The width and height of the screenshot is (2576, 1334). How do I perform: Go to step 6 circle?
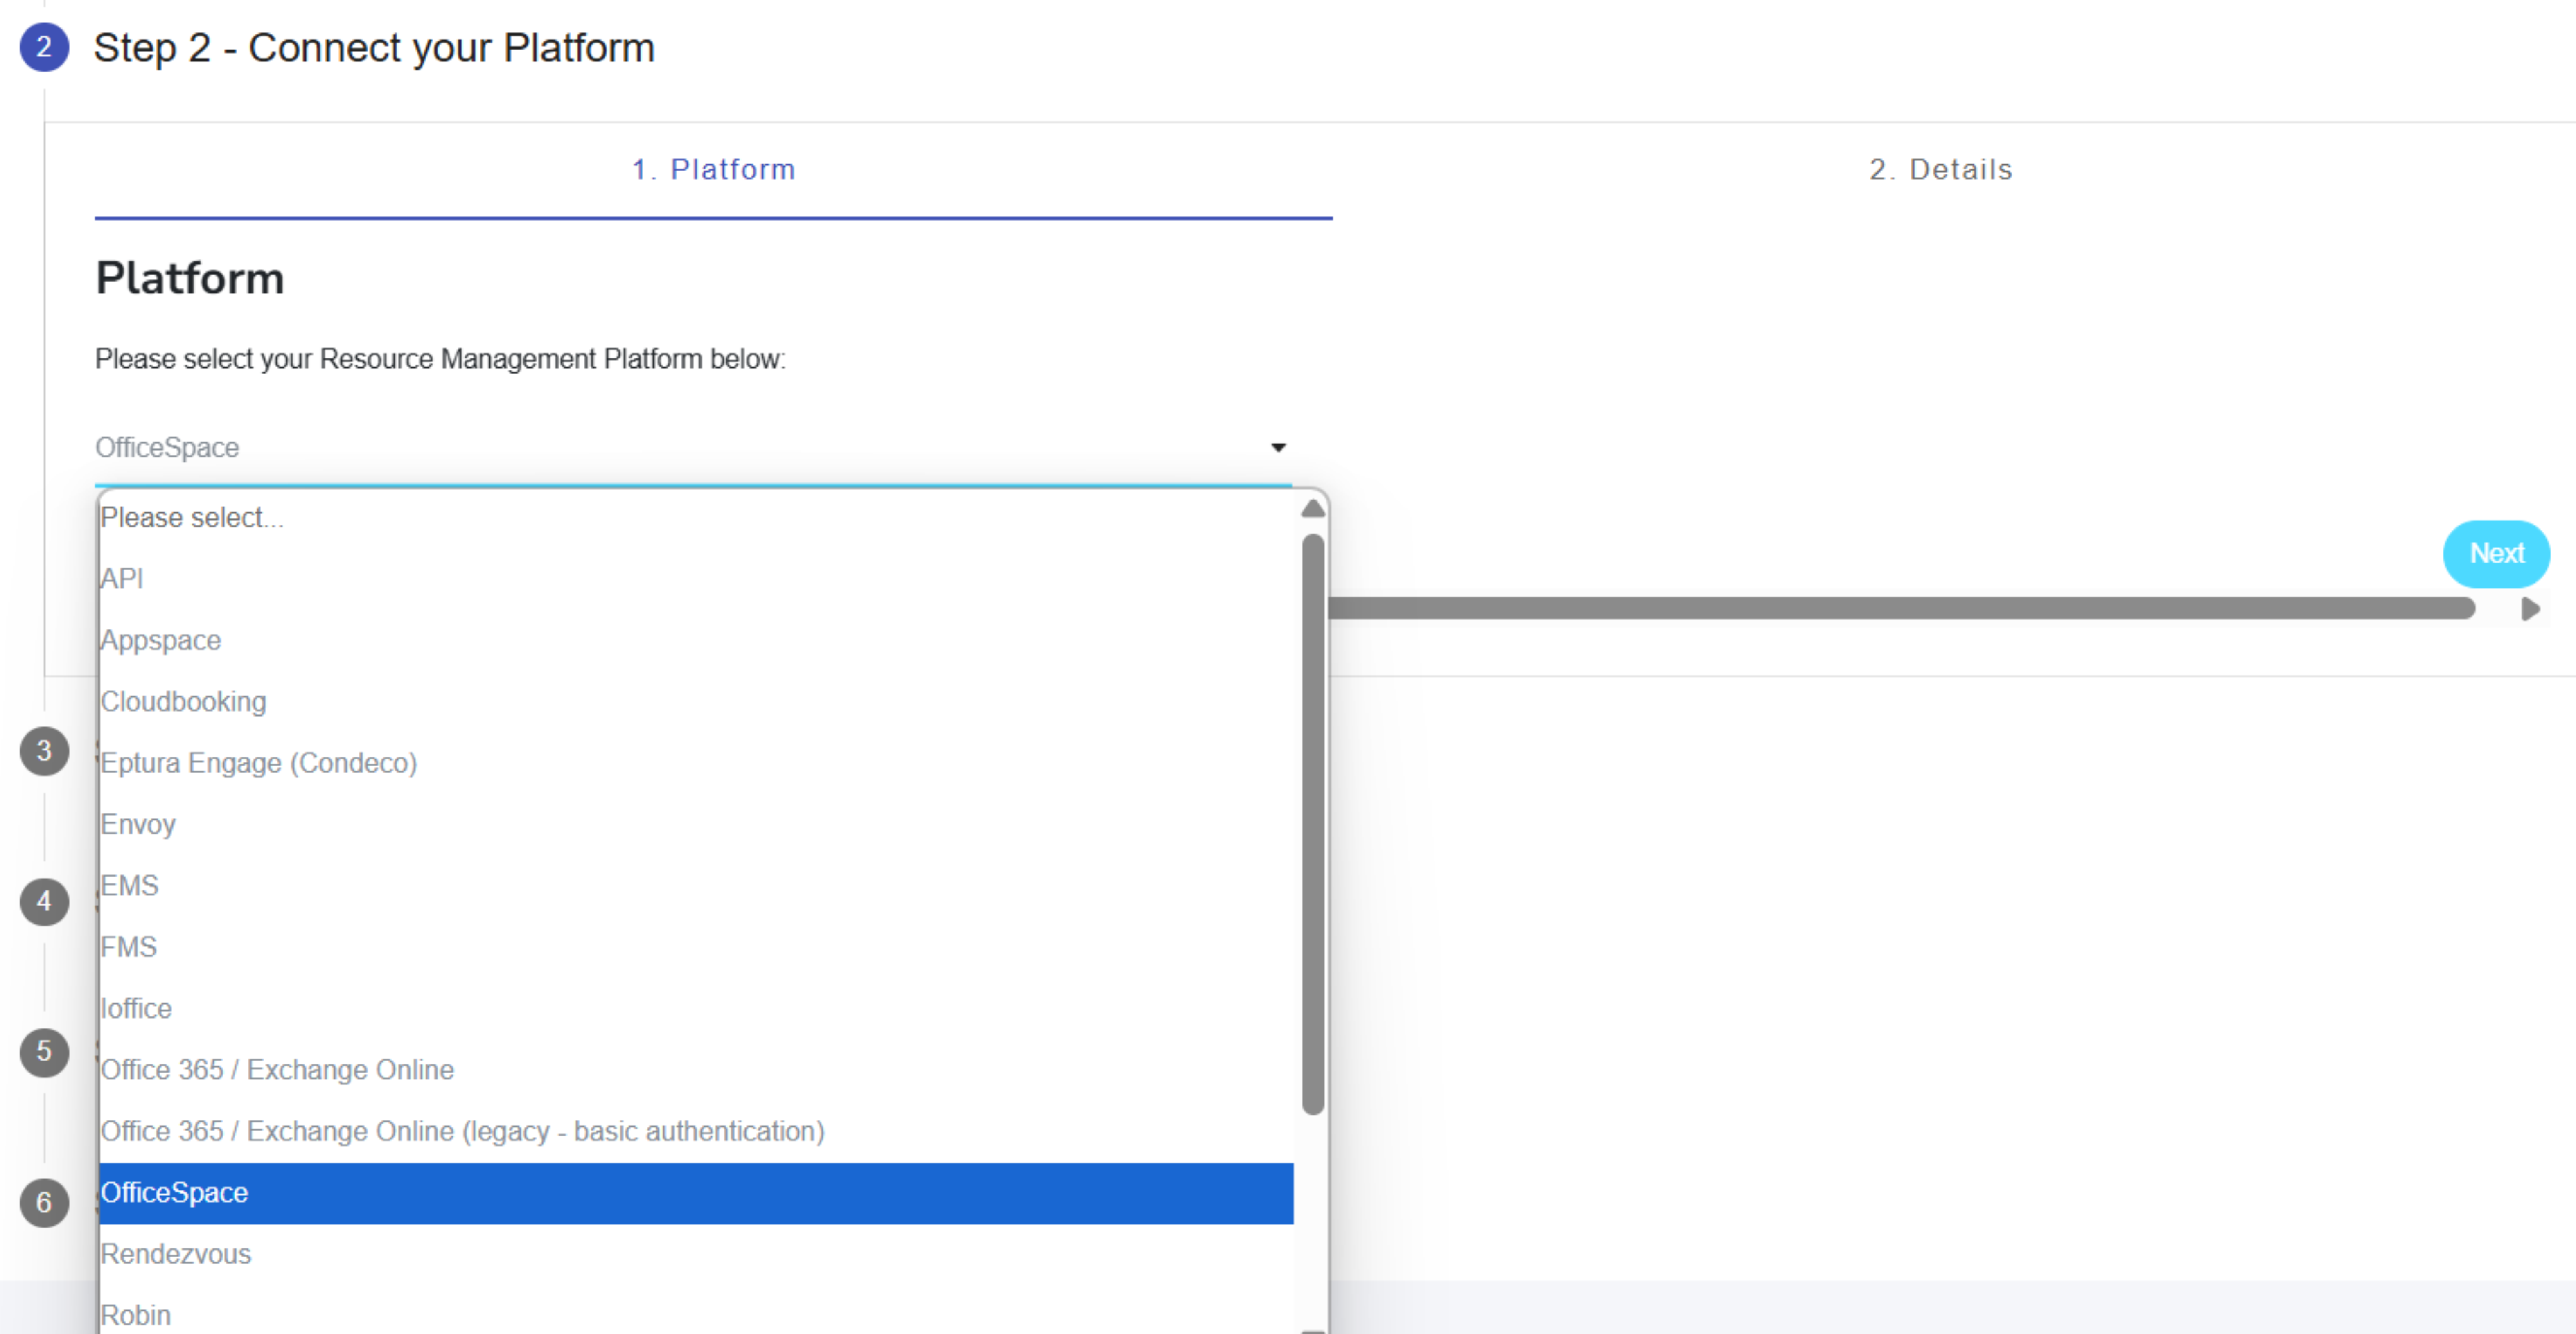click(x=44, y=1203)
